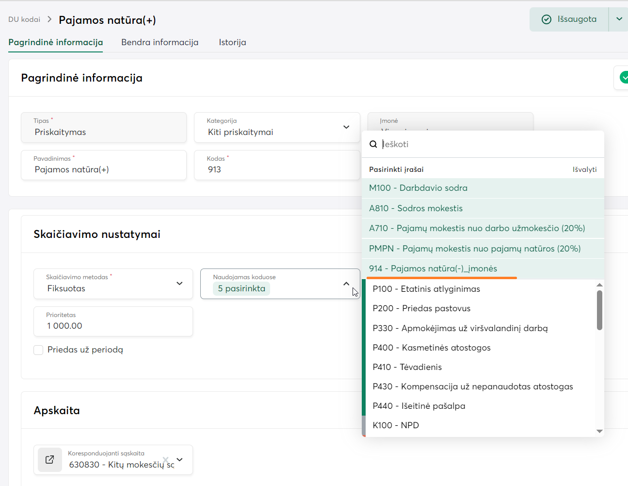The height and width of the screenshot is (486, 628).
Task: Collapse Naudojamas koduose dropdown
Action: [x=346, y=284]
